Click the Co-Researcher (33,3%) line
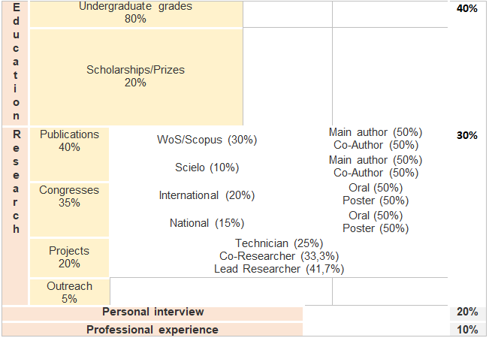 tap(279, 256)
